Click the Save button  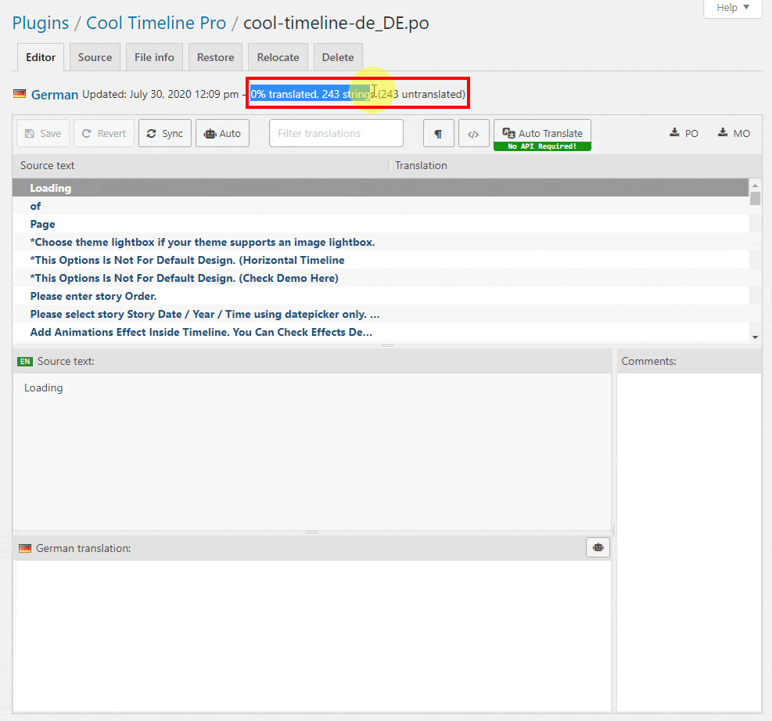click(x=43, y=134)
